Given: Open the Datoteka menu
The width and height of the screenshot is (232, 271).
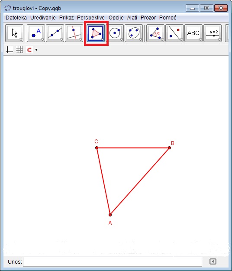Looking at the screenshot, I should pos(16,18).
